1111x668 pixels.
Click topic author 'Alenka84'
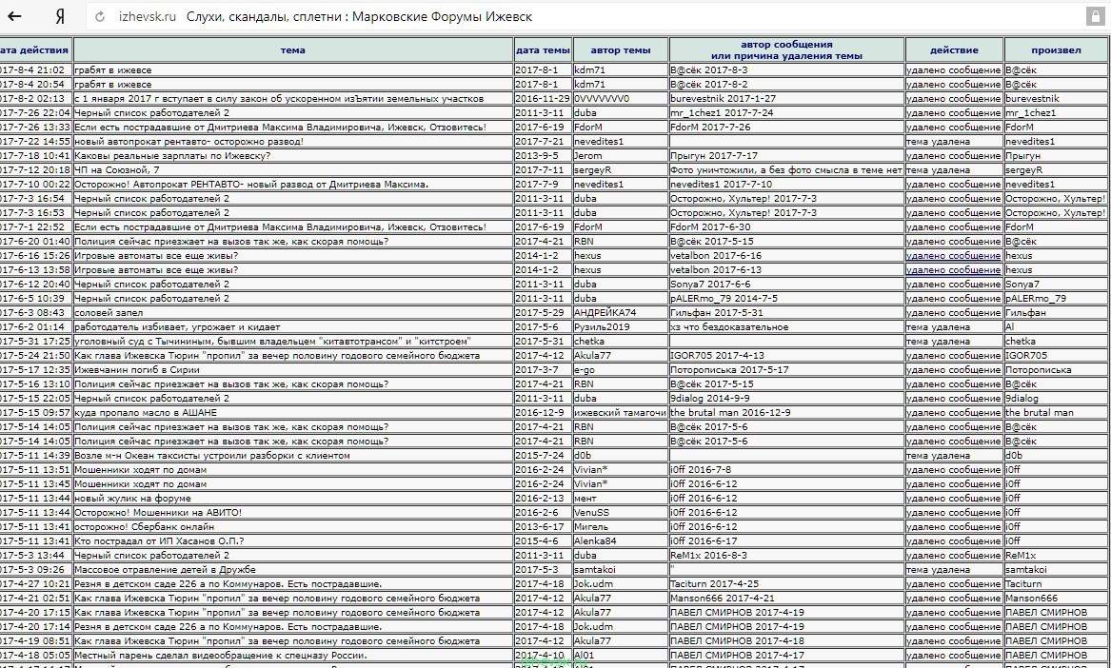595,540
